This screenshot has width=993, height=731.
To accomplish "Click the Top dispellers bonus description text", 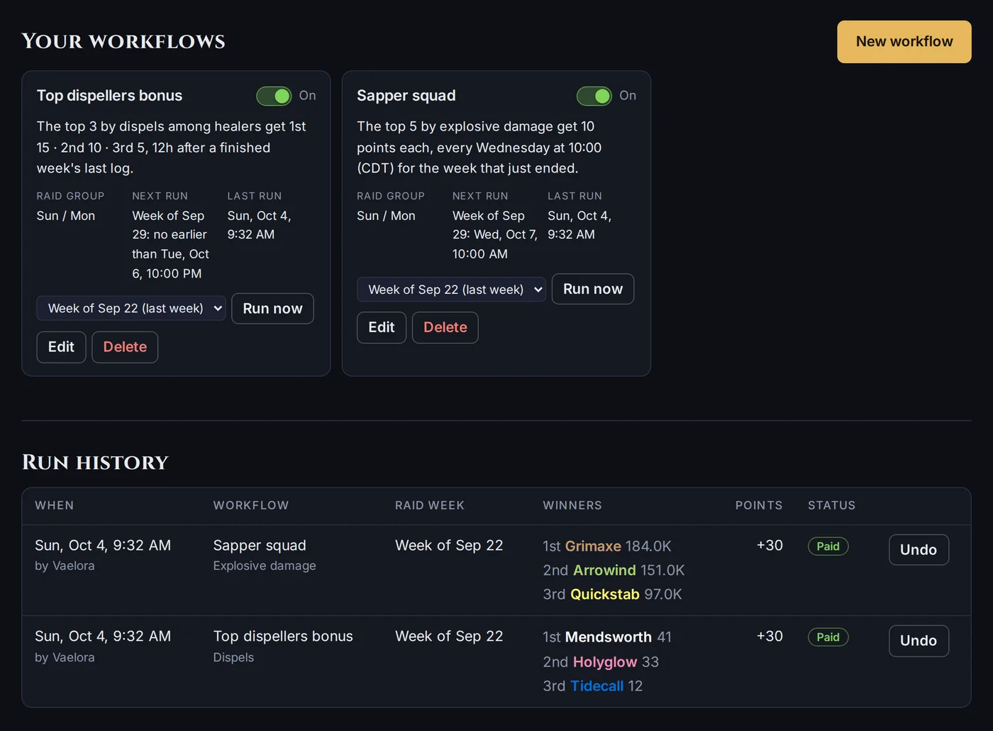I will coord(172,148).
